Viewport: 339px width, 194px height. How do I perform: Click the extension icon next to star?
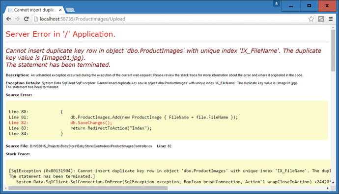(x=321, y=19)
